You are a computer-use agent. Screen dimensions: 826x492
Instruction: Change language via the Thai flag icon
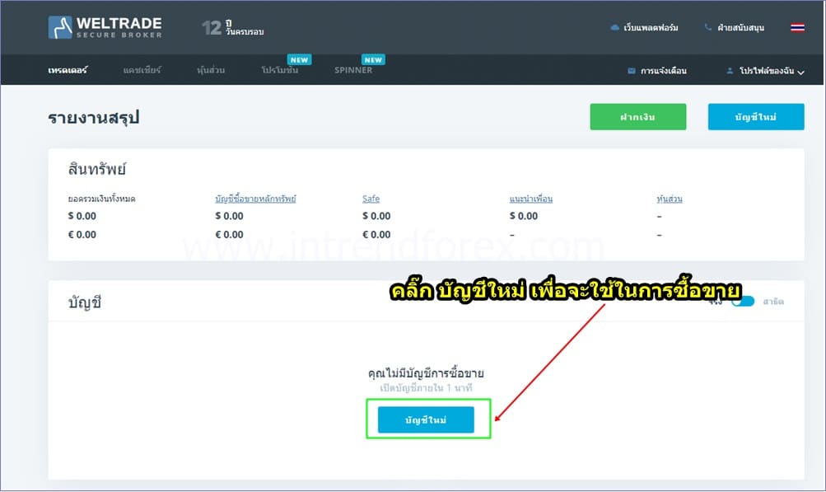coord(797,28)
